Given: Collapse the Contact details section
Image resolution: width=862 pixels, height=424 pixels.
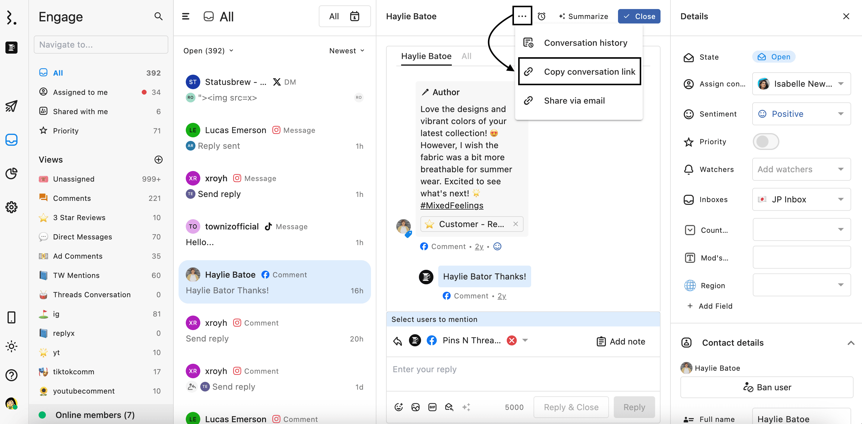Looking at the screenshot, I should pos(850,343).
